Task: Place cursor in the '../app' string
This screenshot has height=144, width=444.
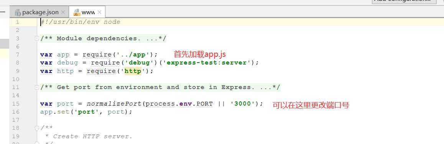Action: point(133,55)
